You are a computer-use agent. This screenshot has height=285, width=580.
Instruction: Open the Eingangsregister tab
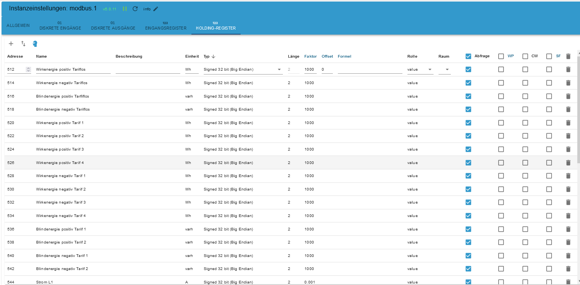pos(166,26)
